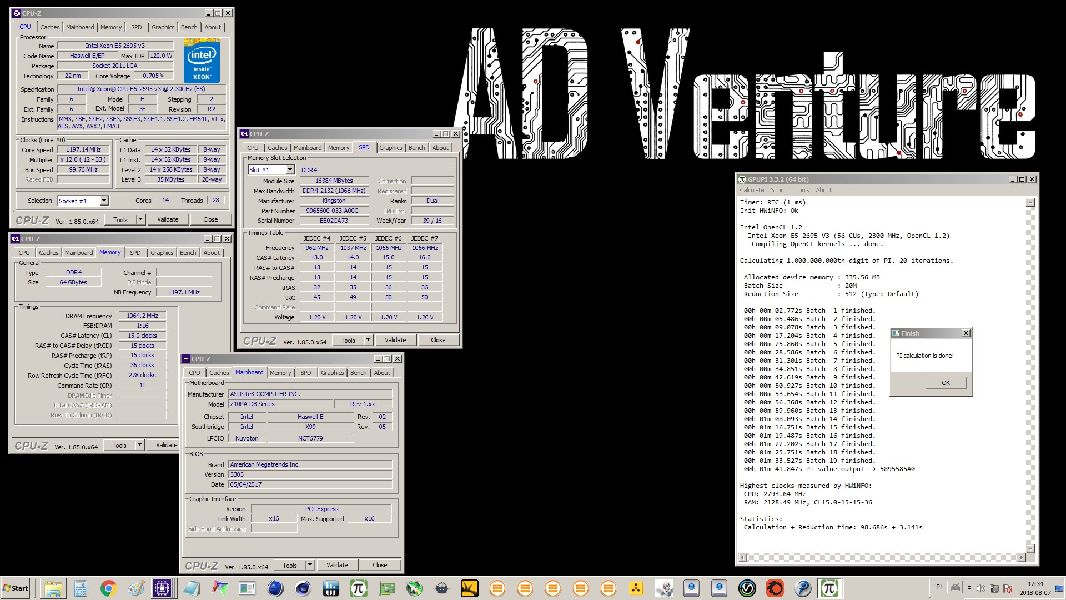
Task: Open the GPUPI title bar pi icon
Action: [x=742, y=179]
